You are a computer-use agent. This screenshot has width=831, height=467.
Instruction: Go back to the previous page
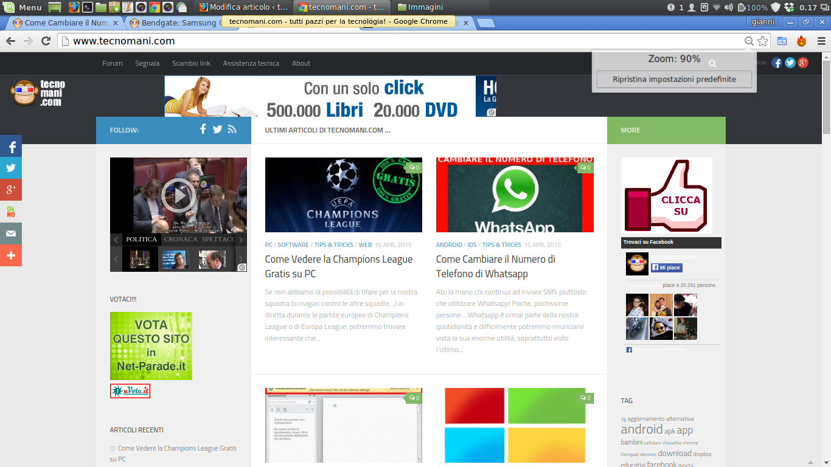[10, 41]
